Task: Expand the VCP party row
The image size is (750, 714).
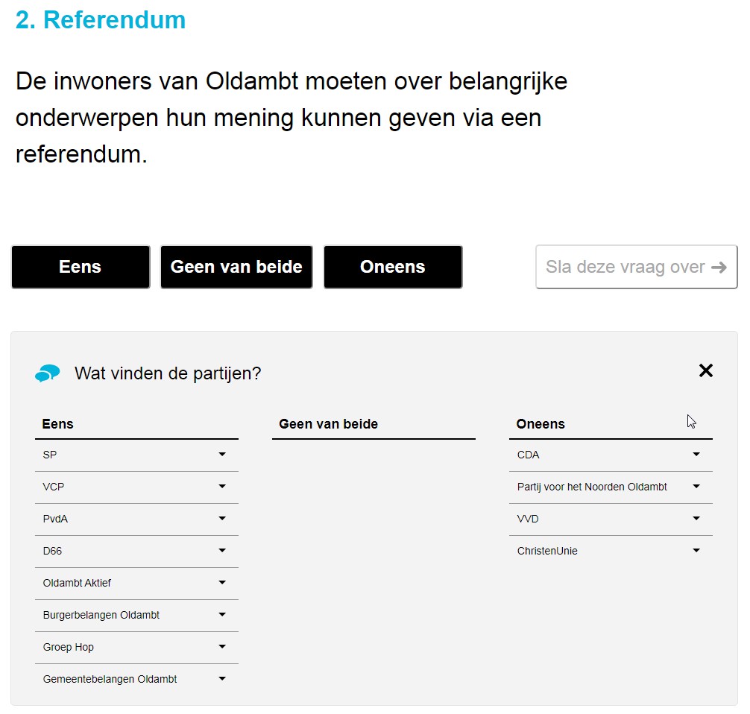Action: click(x=136, y=487)
